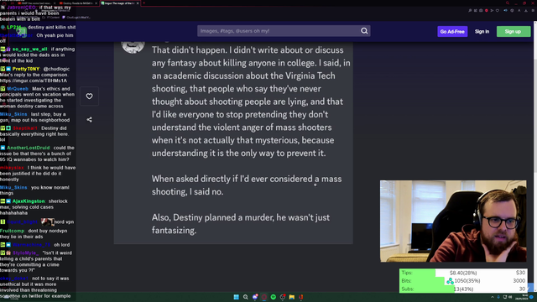This screenshot has width=537, height=302.
Task: Click the Fruitcomp username in chat
Action: click(12, 231)
